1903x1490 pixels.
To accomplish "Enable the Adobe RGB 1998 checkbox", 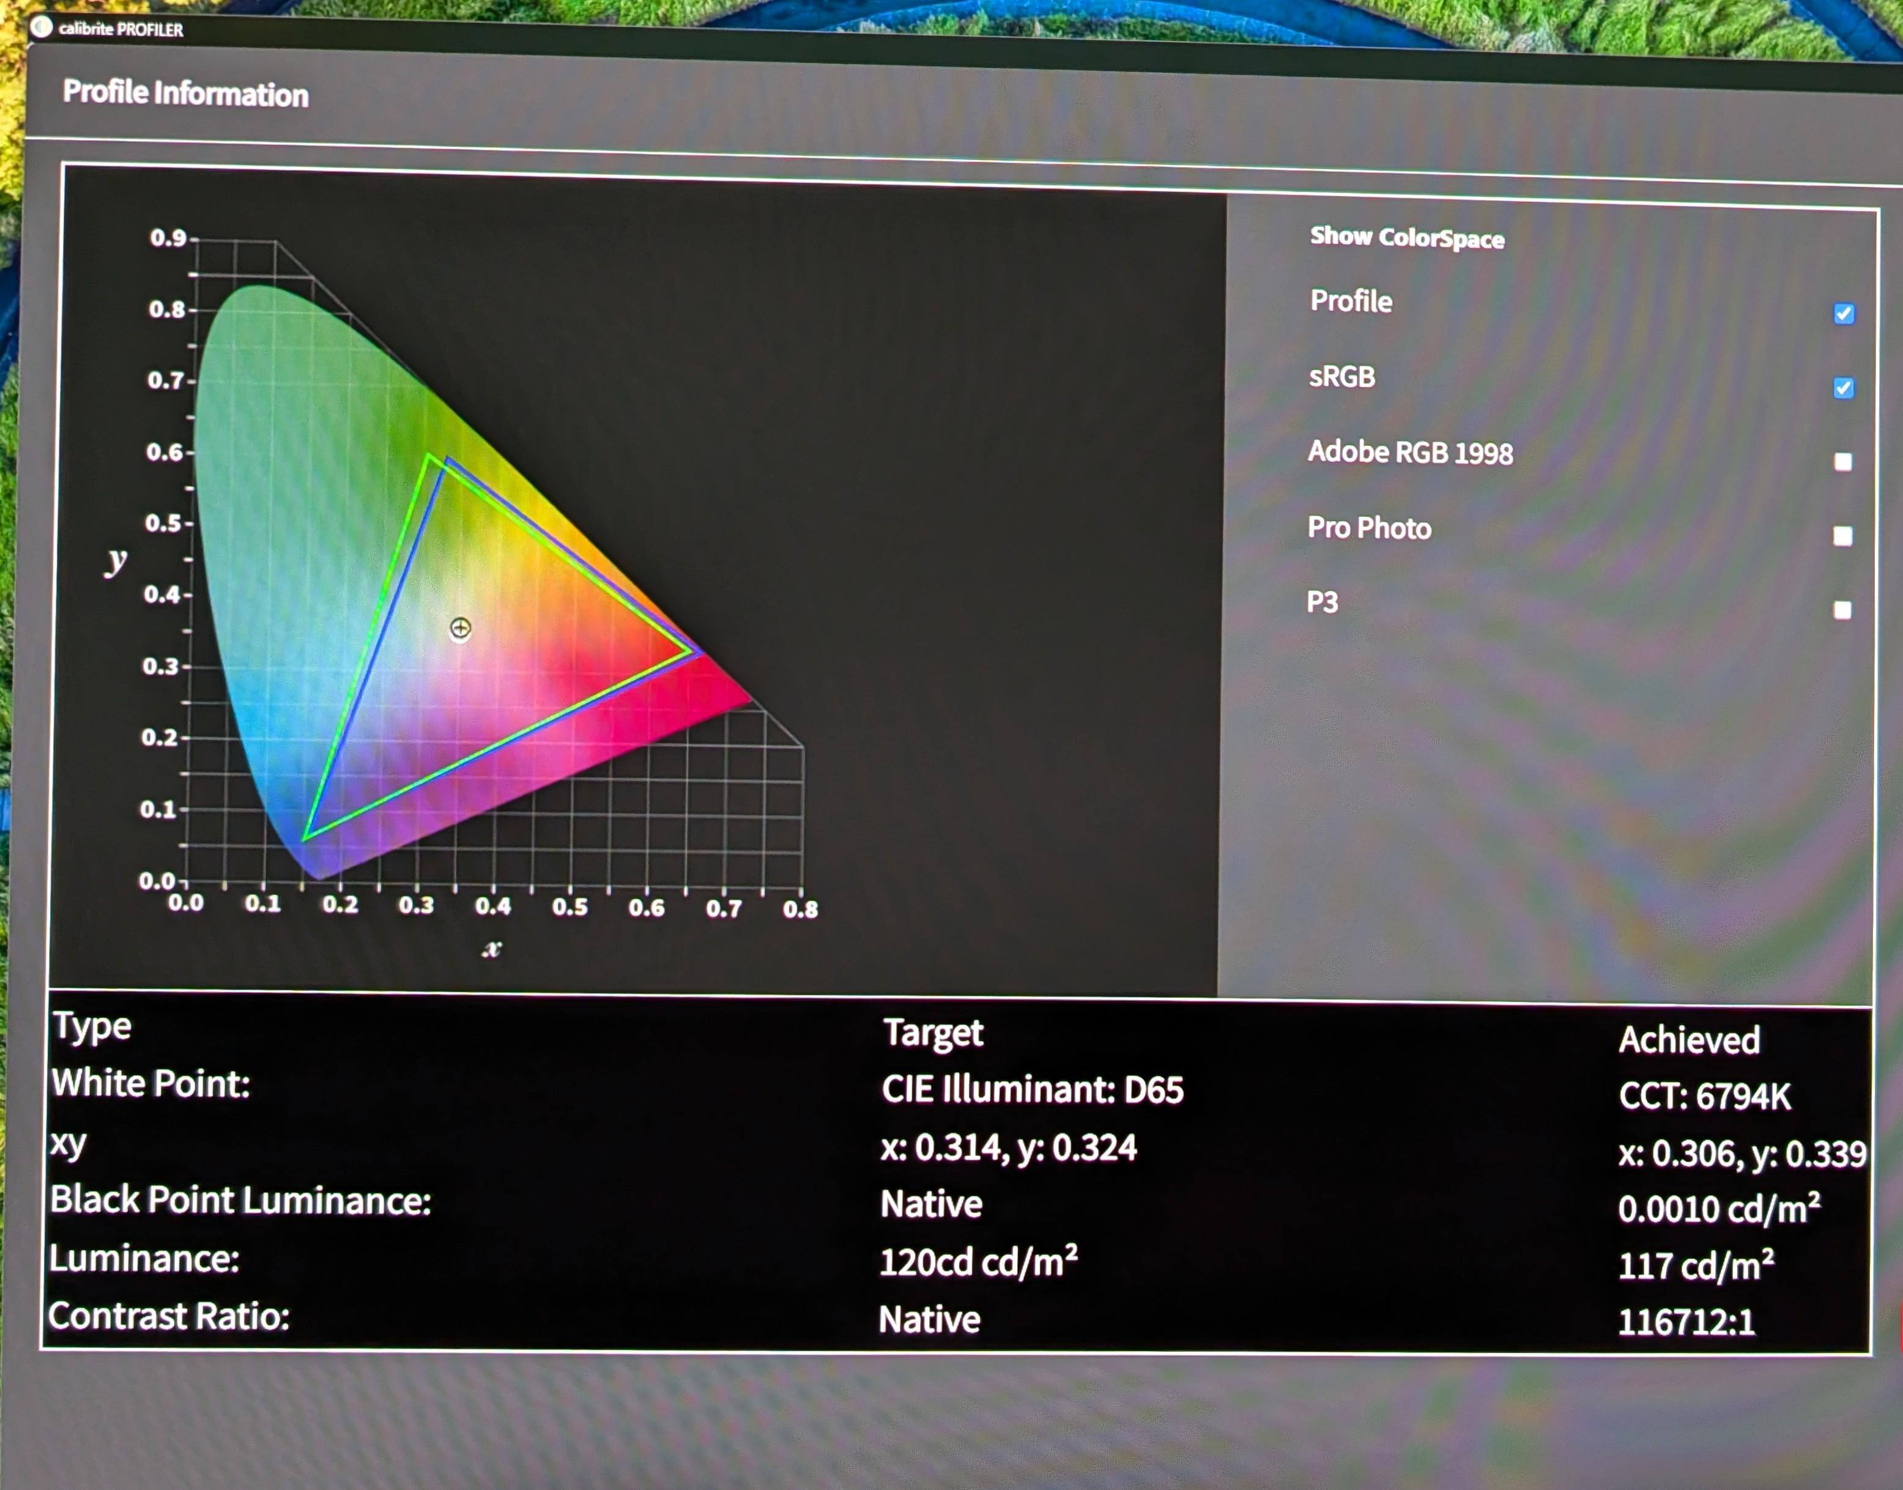I will tap(1843, 461).
